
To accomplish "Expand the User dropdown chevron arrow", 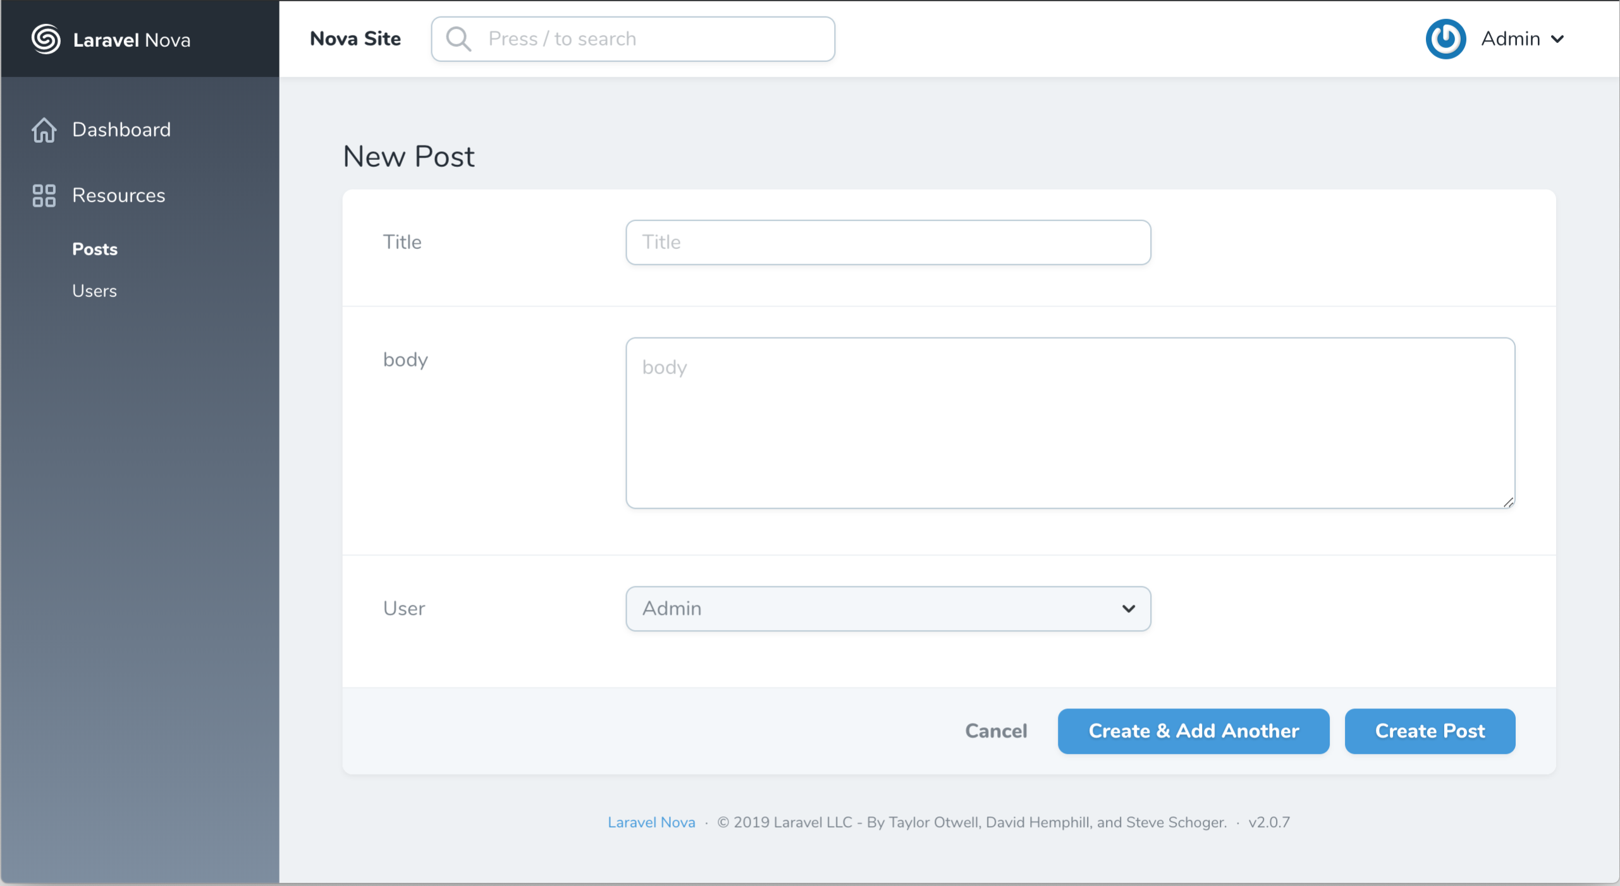I will point(1127,609).
